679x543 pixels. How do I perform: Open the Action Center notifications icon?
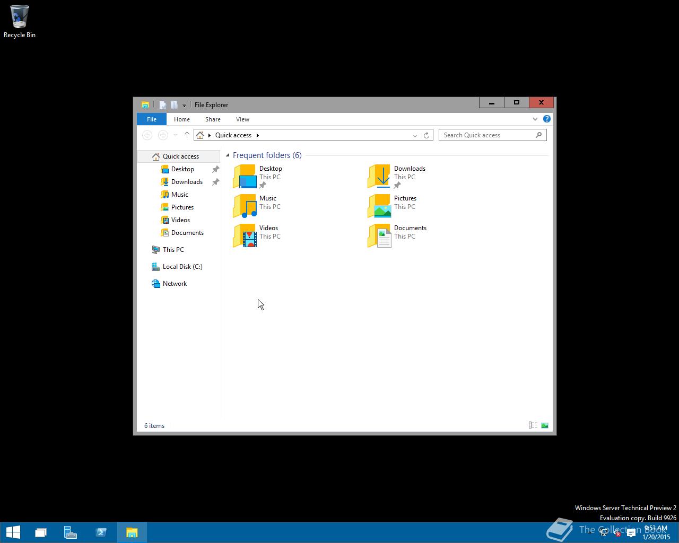(631, 532)
